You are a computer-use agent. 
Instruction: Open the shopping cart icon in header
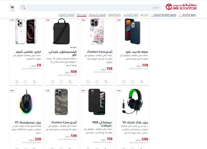pyautogui.click(x=12, y=8)
